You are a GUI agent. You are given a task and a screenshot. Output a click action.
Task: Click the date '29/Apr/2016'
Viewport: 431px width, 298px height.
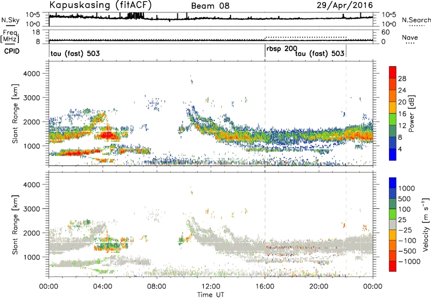(345, 5)
